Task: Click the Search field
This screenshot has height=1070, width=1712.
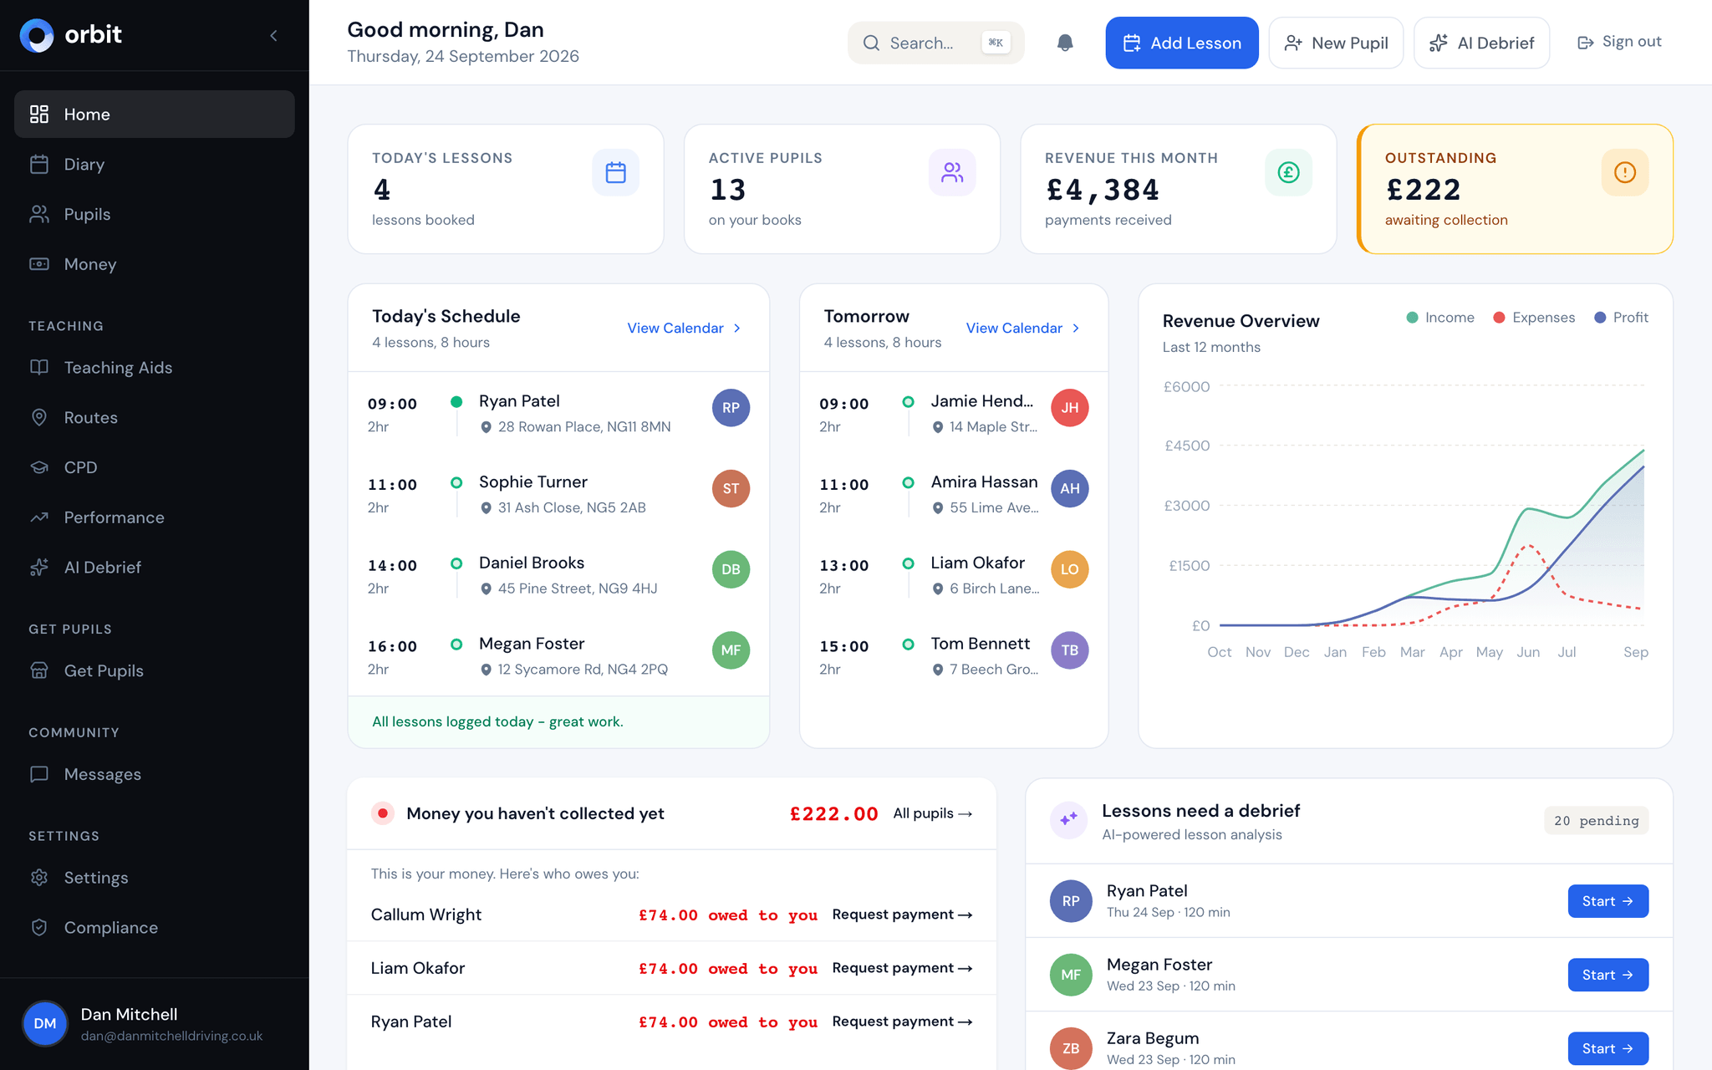Action: [x=935, y=43]
